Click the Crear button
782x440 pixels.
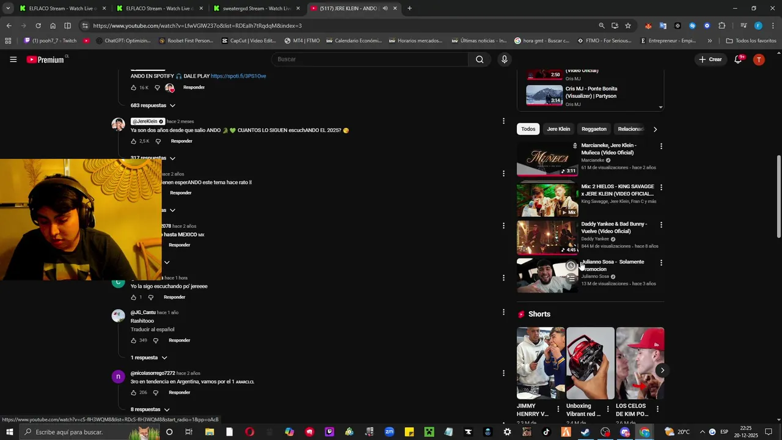tap(711, 59)
